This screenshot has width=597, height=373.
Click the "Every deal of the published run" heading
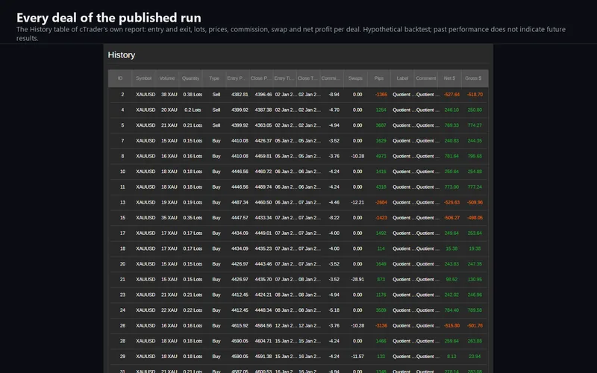click(108, 17)
